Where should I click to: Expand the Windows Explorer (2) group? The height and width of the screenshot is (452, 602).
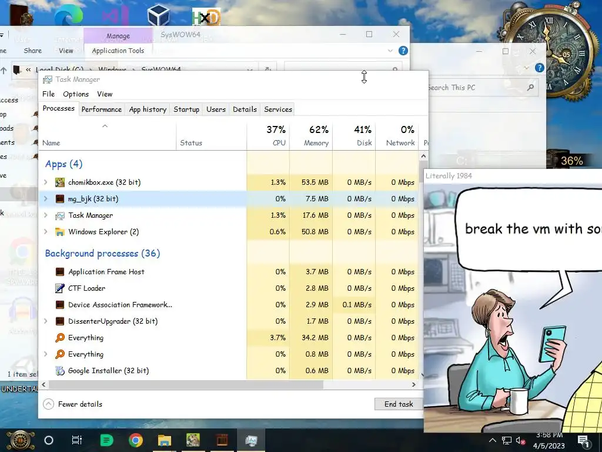[x=46, y=232]
